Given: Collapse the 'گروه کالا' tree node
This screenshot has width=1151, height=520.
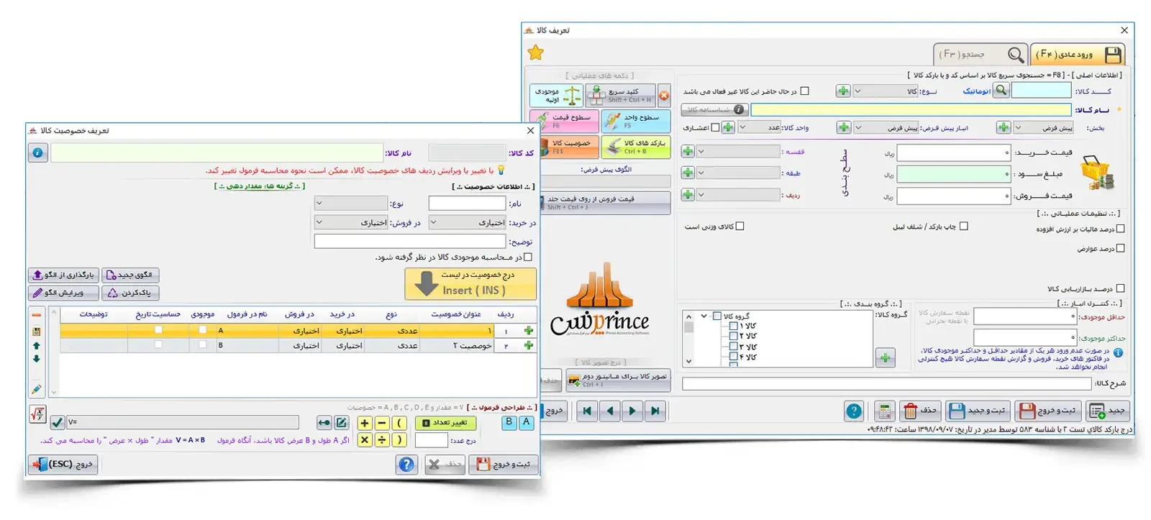Looking at the screenshot, I should 704,316.
